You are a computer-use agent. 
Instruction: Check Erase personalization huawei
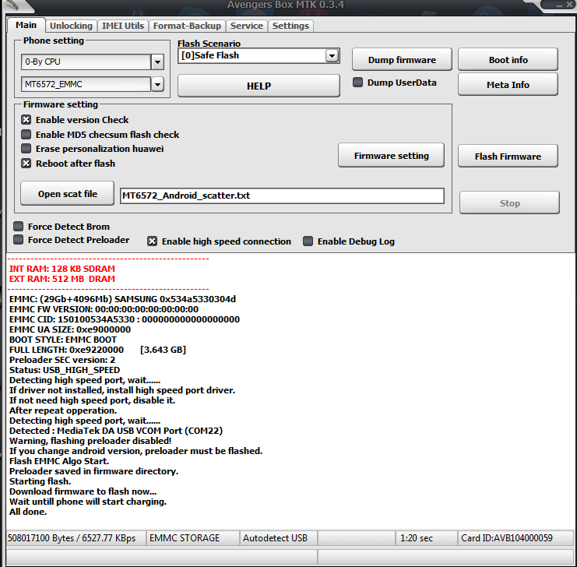[x=26, y=149]
